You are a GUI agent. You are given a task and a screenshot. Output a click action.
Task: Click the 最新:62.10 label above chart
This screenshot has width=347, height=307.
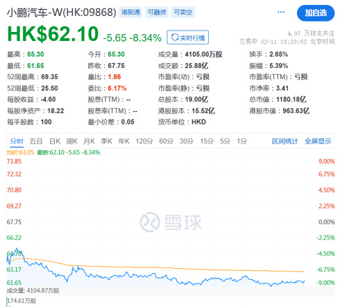point(51,153)
